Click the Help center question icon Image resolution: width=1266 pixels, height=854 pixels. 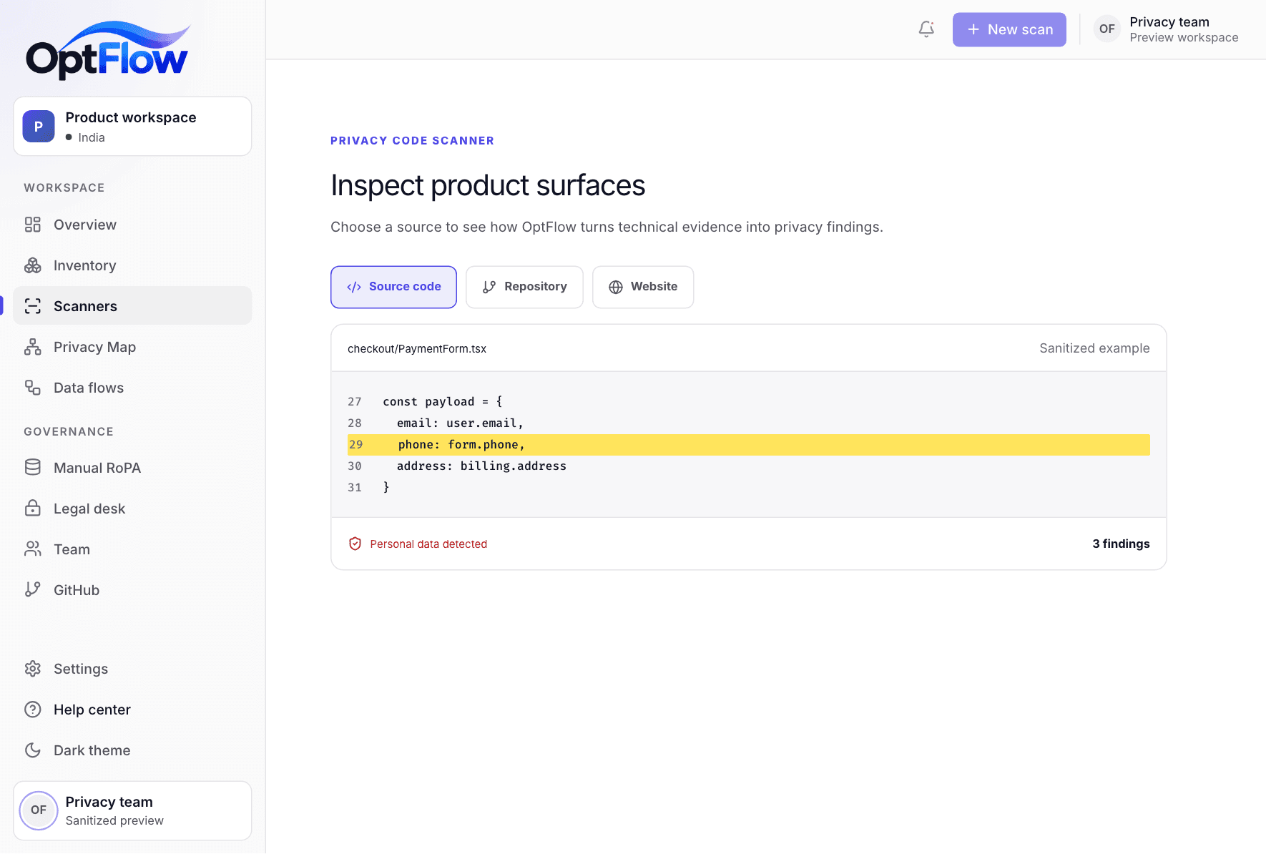[x=33, y=710]
